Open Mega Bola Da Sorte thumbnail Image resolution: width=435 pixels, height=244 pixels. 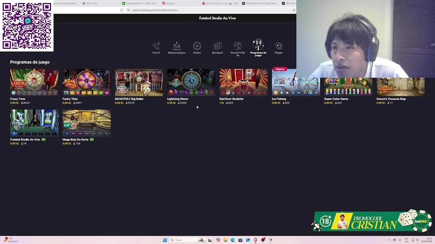[86, 123]
